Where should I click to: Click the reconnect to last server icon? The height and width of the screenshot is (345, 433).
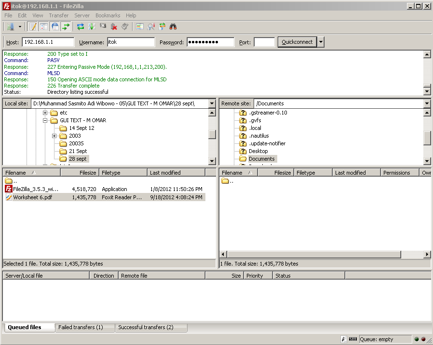pyautogui.click(x=125, y=26)
